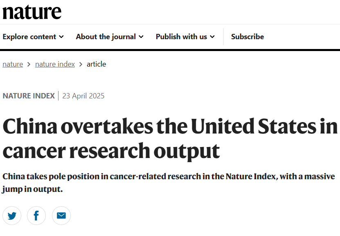340x236 pixels.
Task: Open the Explore content menu label
Action: [29, 37]
